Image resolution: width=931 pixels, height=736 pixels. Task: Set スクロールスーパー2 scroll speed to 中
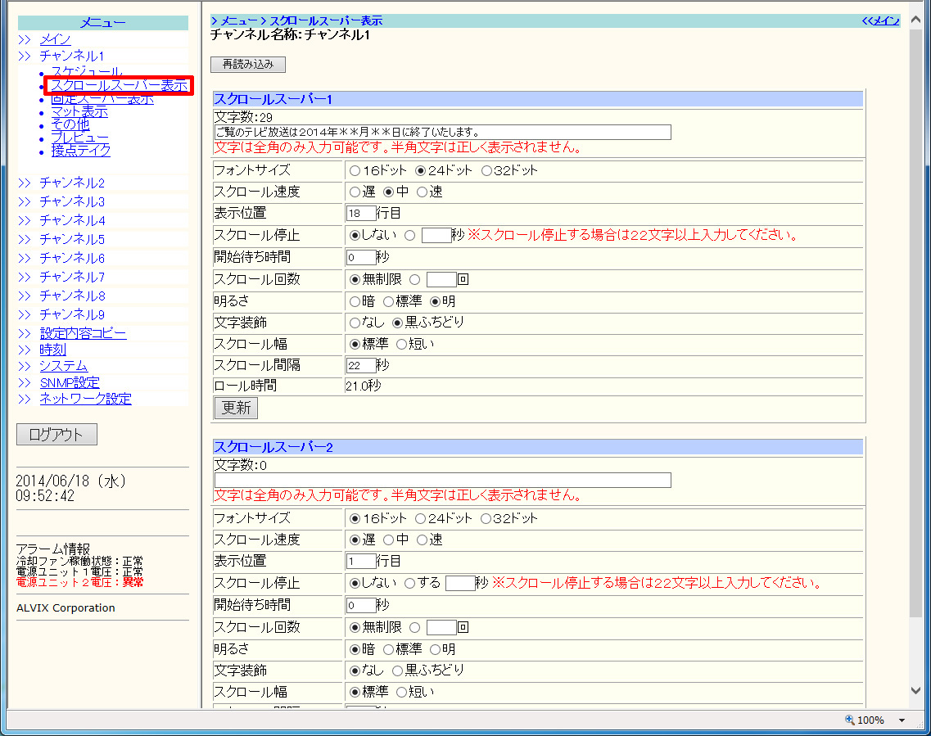pos(388,540)
